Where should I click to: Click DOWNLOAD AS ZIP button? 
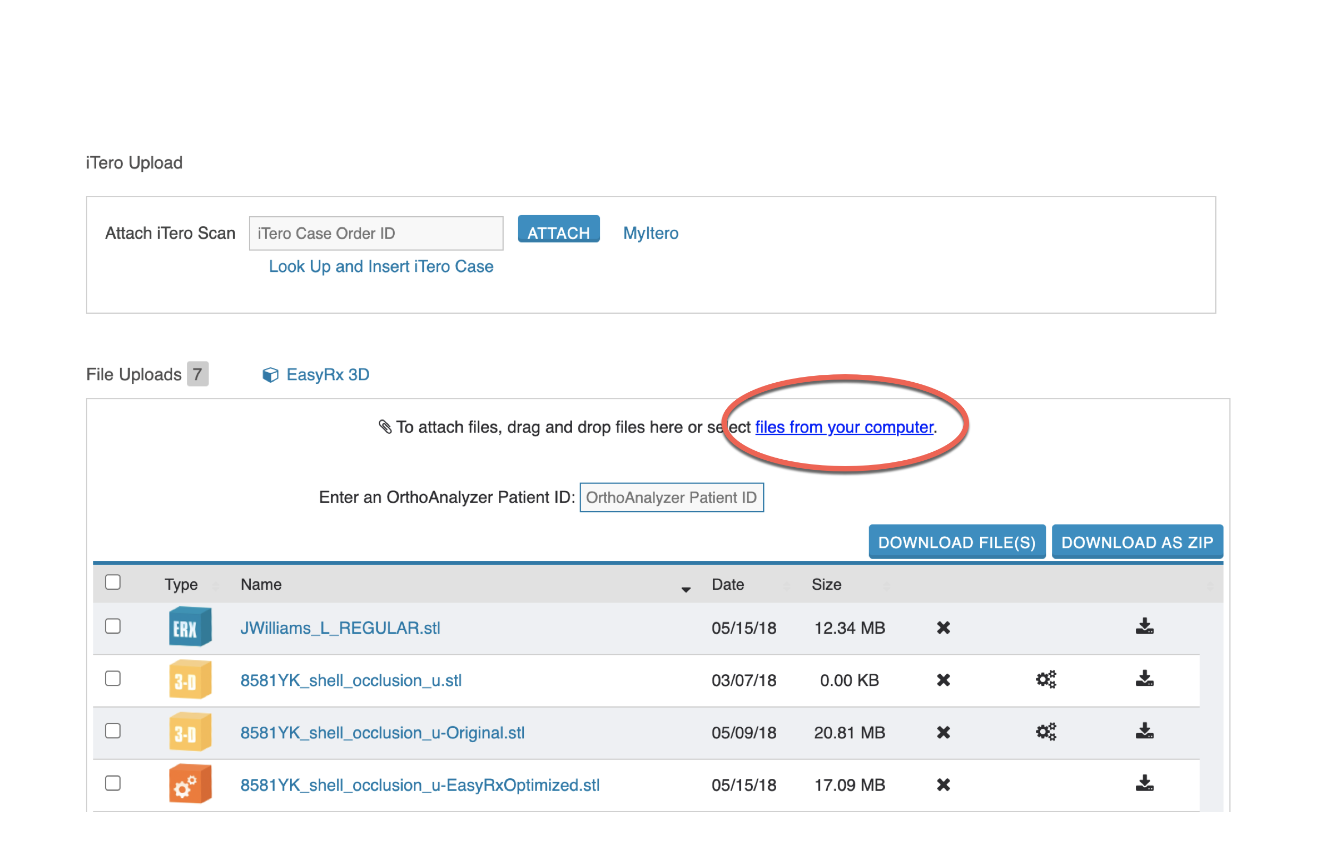[x=1136, y=542]
